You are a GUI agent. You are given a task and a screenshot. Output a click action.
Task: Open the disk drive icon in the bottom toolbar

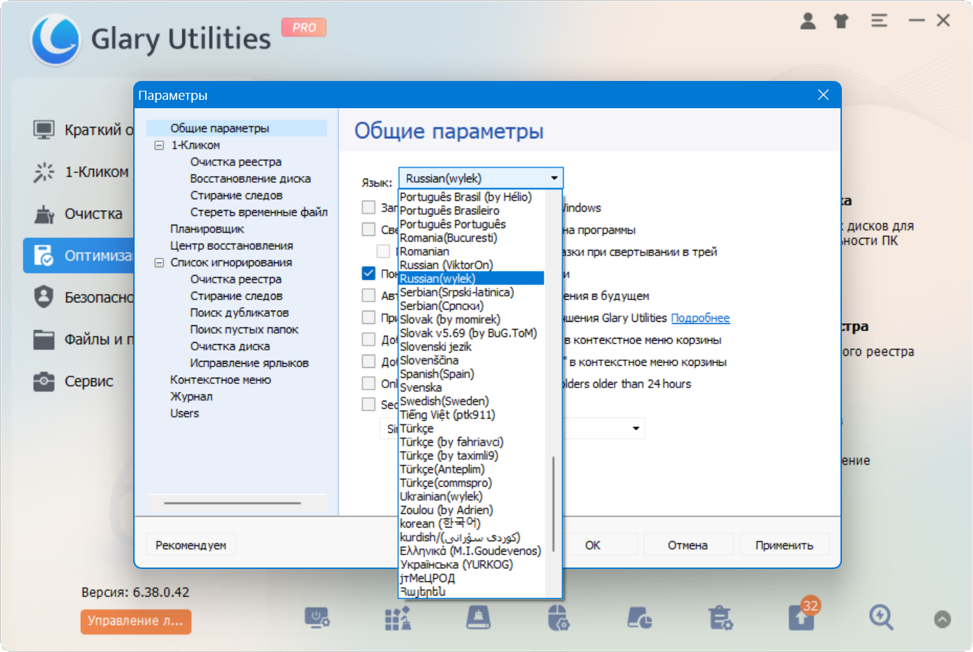coord(478,618)
